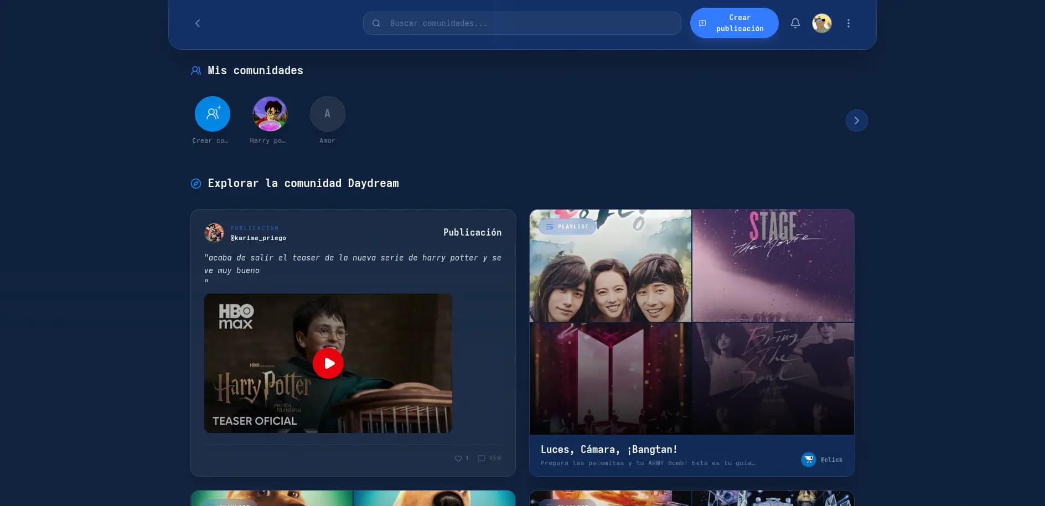Click the search magnifier icon
Image resolution: width=1045 pixels, height=506 pixels.
click(x=376, y=23)
